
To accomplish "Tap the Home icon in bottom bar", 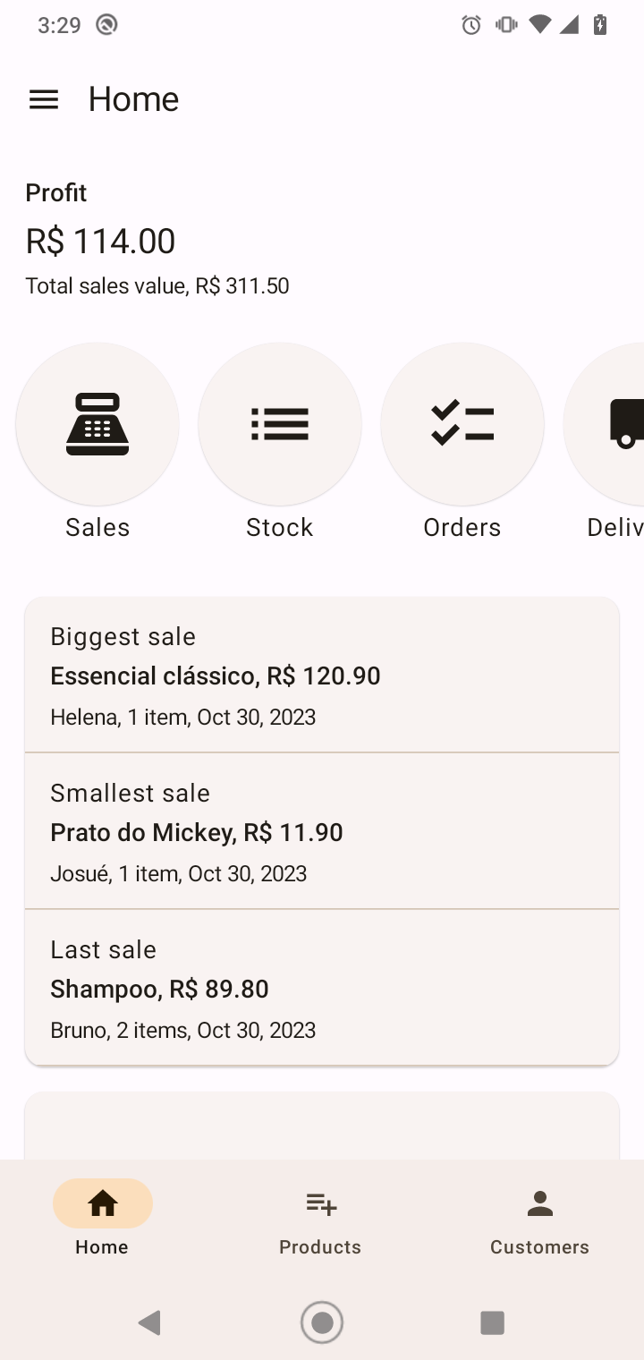I will [x=102, y=1204].
